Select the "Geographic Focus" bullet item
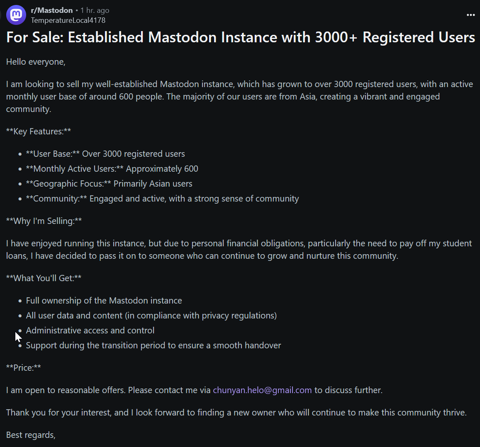The image size is (480, 447). (x=109, y=184)
